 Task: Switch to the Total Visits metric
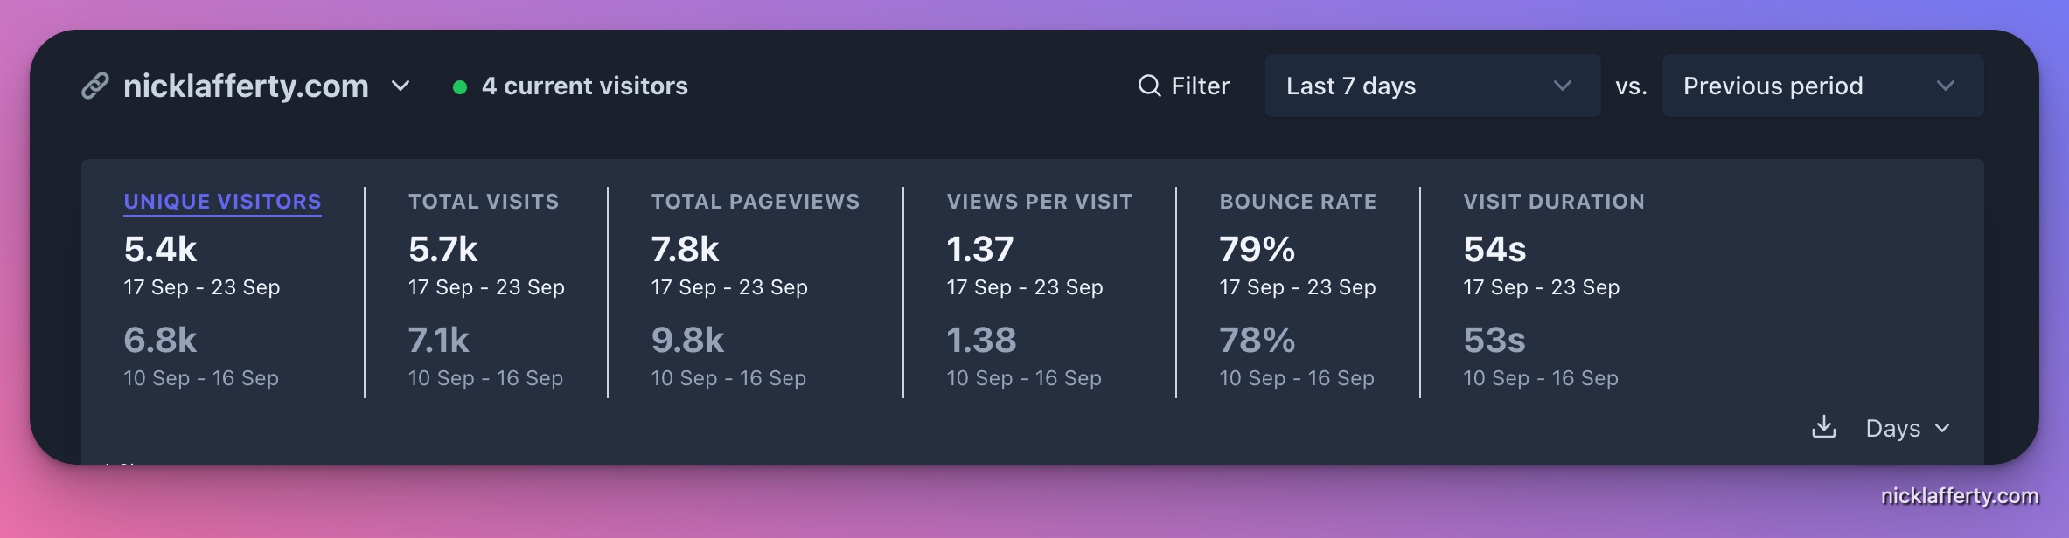tap(484, 202)
